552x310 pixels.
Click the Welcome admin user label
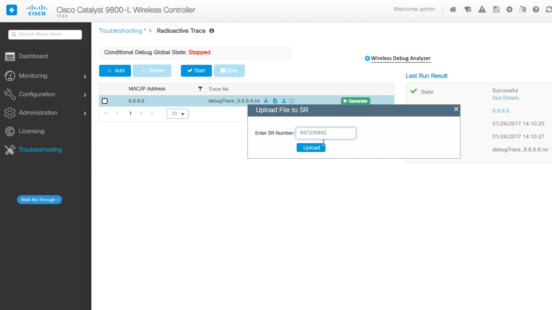pyautogui.click(x=414, y=9)
